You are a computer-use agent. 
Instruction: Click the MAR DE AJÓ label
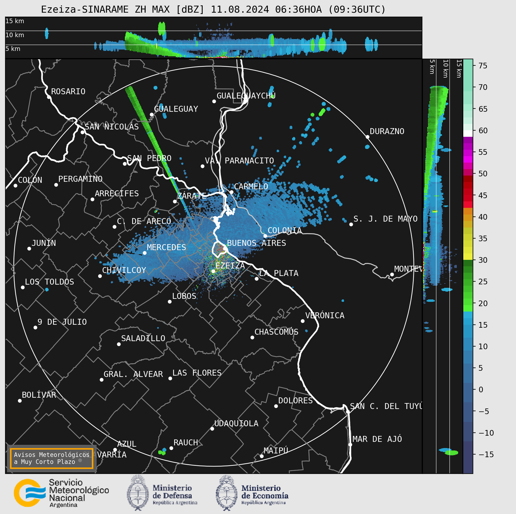click(x=377, y=439)
